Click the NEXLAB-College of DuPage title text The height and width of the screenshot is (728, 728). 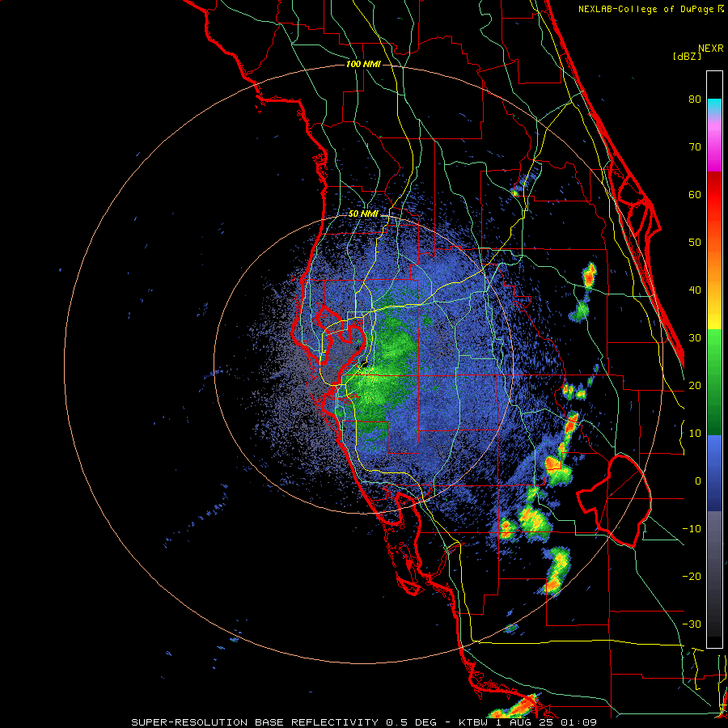[646, 9]
